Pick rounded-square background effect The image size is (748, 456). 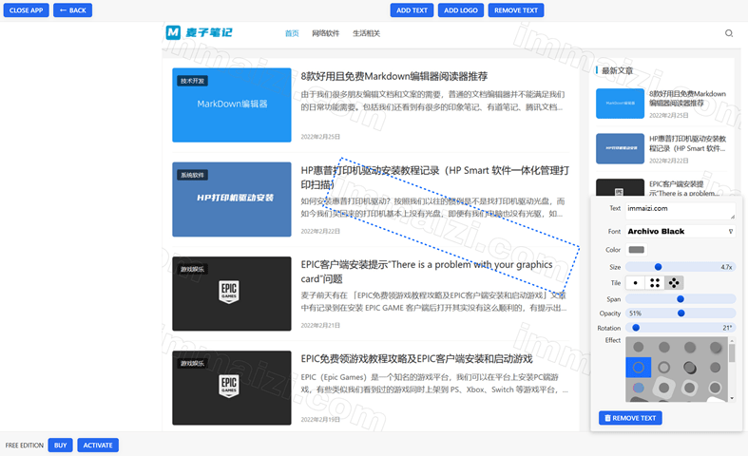tap(663, 388)
